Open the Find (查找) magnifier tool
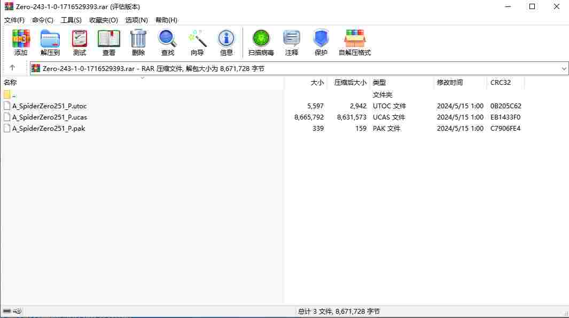The width and height of the screenshot is (569, 318). click(x=168, y=43)
